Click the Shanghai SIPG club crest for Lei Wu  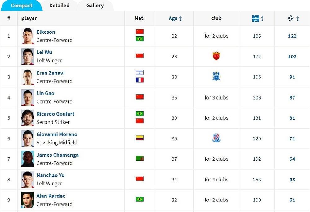[216, 56]
